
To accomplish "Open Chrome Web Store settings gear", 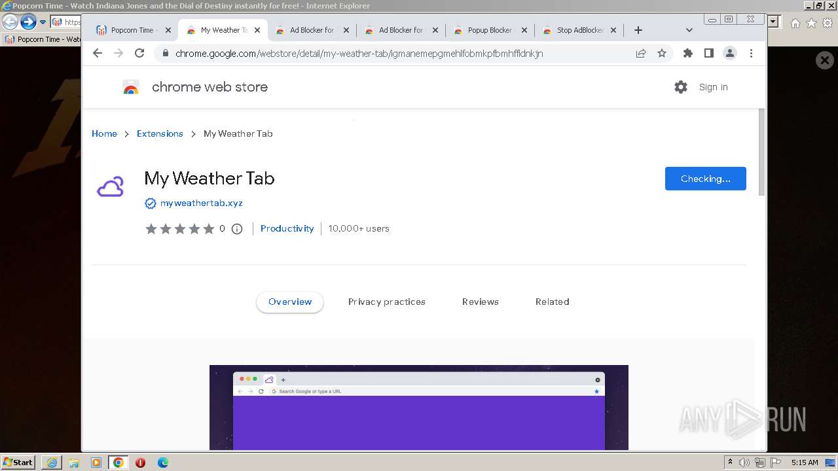I will pos(681,87).
